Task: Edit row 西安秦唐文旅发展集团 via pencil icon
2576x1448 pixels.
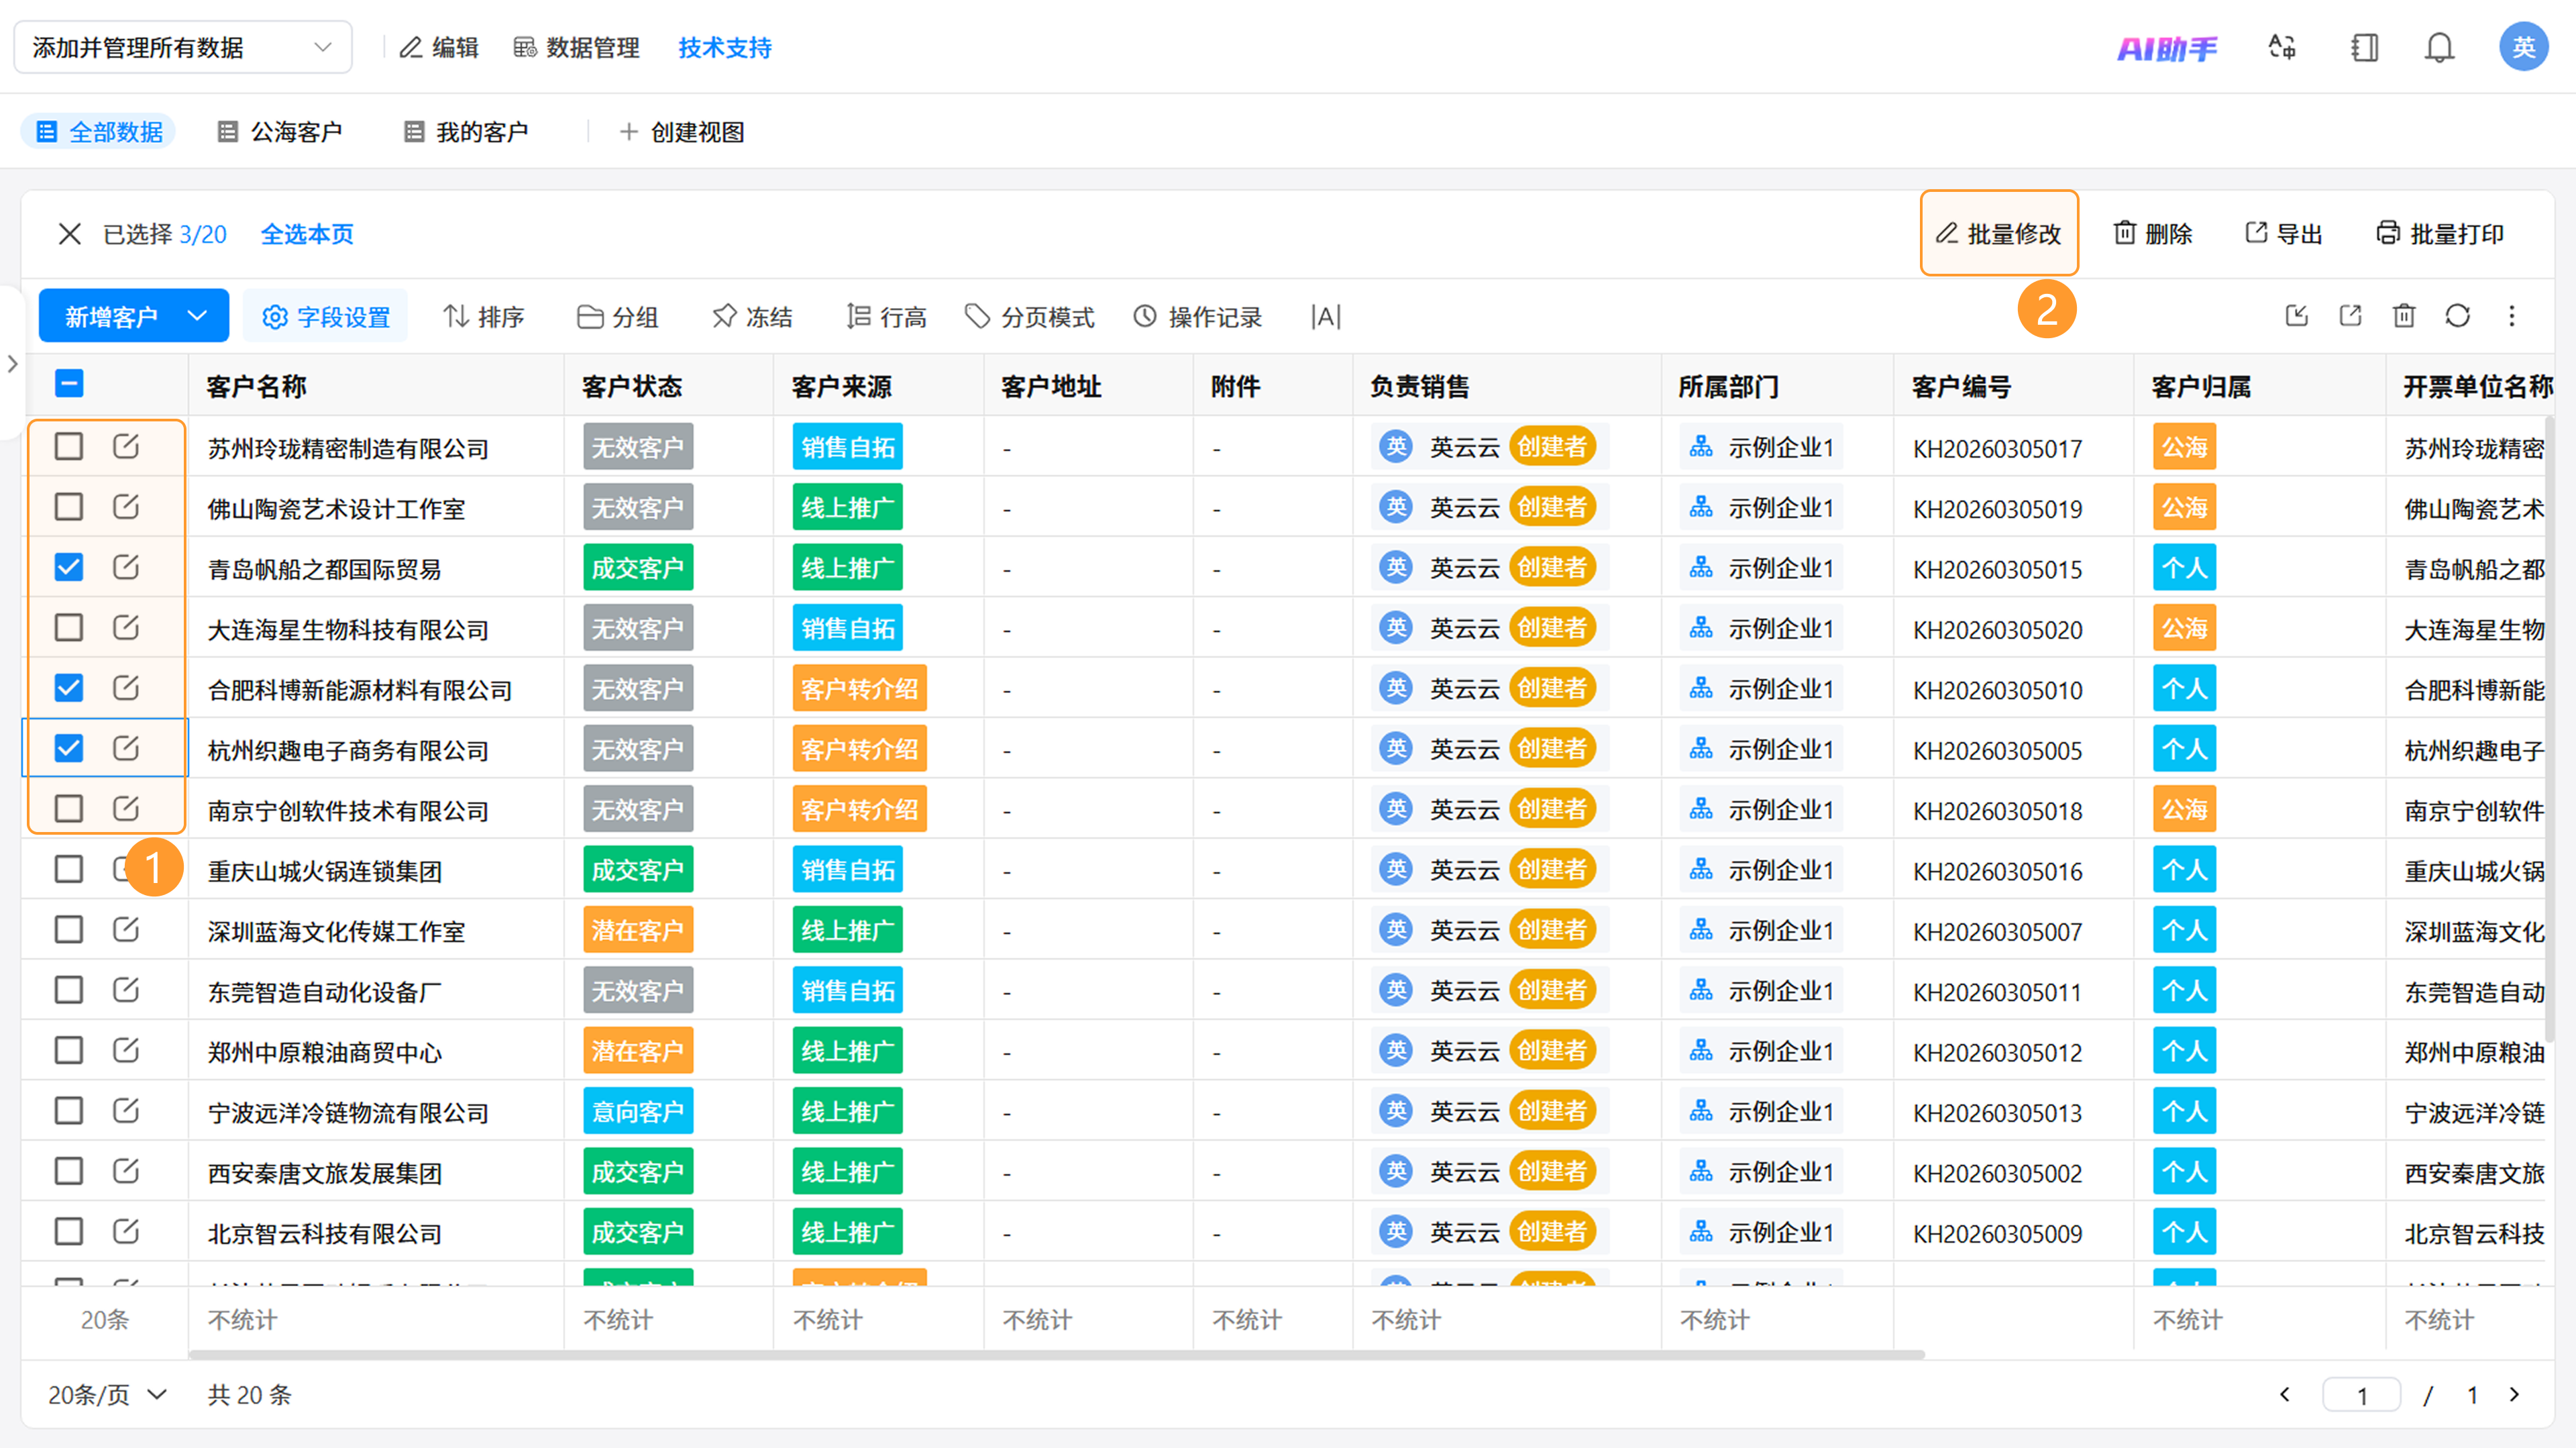Action: pos(126,1170)
